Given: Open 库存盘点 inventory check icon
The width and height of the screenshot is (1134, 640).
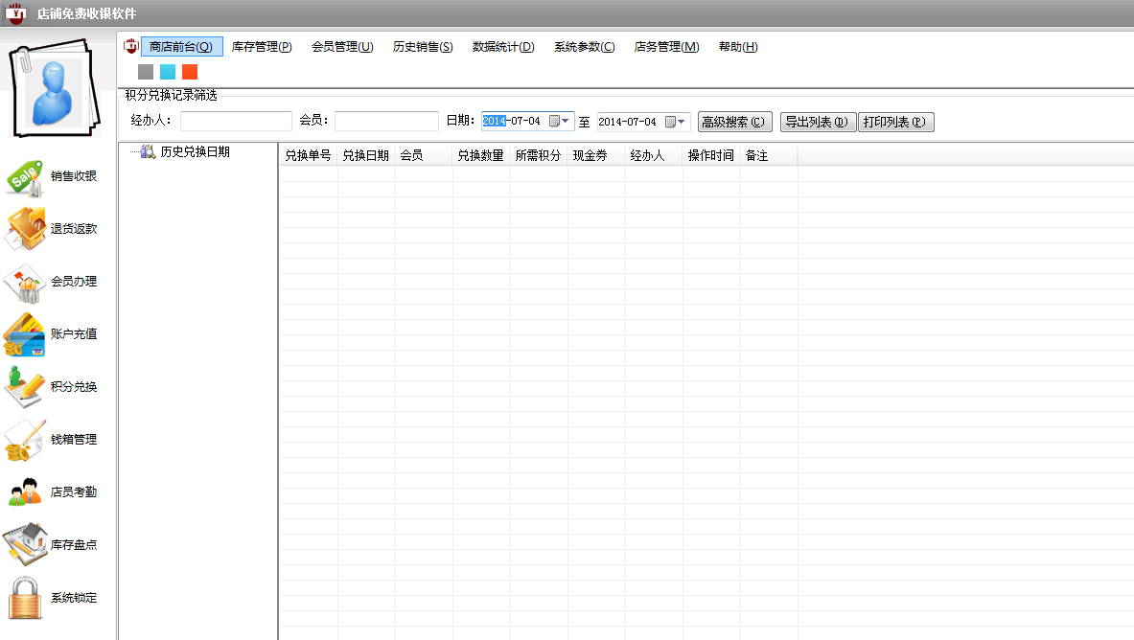Looking at the screenshot, I should coord(25,544).
